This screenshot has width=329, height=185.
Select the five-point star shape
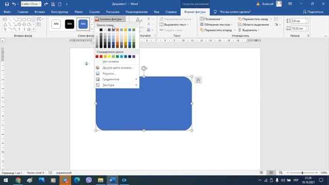[x=29, y=29]
